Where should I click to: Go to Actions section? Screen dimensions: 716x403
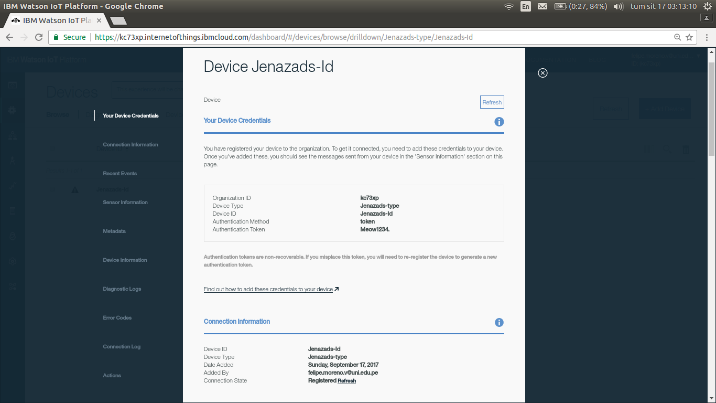click(x=112, y=375)
